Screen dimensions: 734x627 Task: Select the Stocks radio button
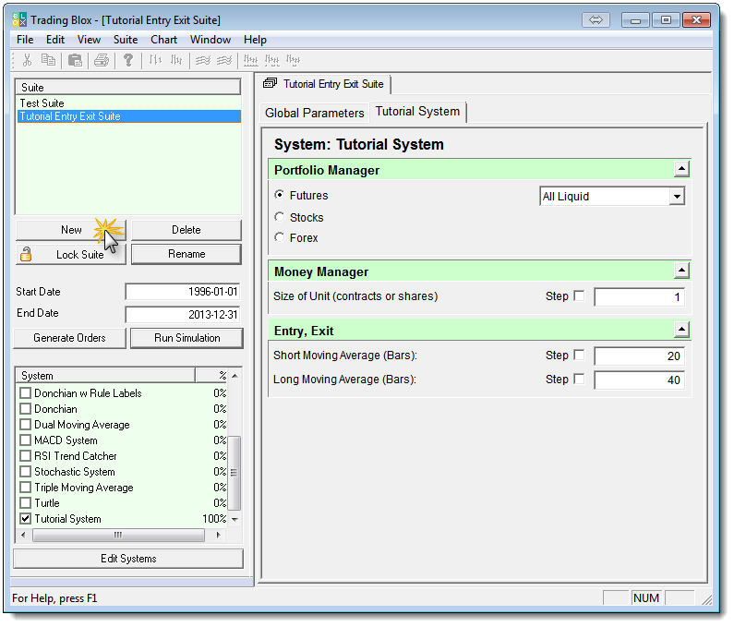point(280,217)
